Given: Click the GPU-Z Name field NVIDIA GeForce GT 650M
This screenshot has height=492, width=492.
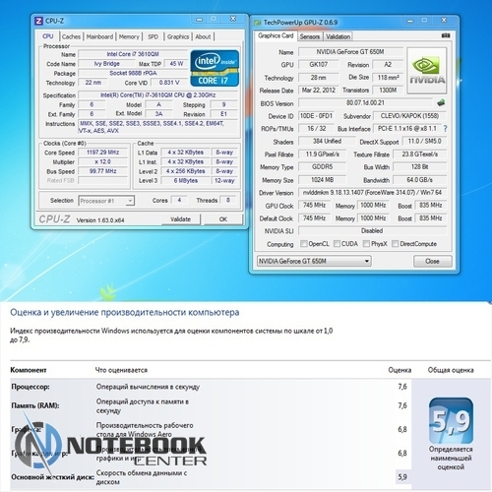Looking at the screenshot, I should pyautogui.click(x=350, y=52).
